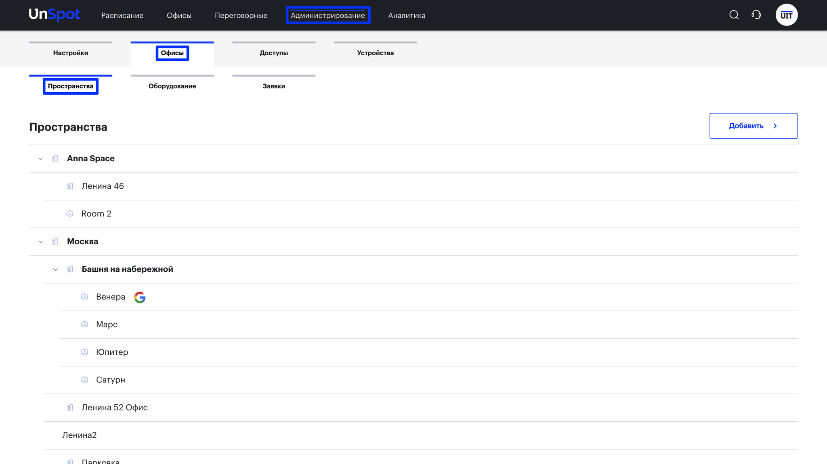The width and height of the screenshot is (827, 464).
Task: Click building icon next to Москва
Action: click(55, 241)
